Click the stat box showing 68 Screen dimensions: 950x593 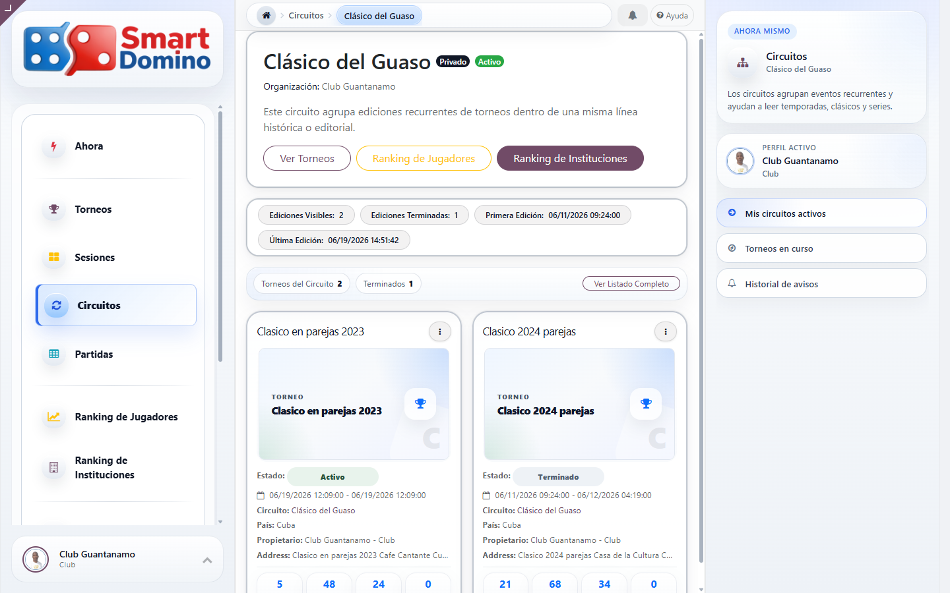click(x=555, y=584)
